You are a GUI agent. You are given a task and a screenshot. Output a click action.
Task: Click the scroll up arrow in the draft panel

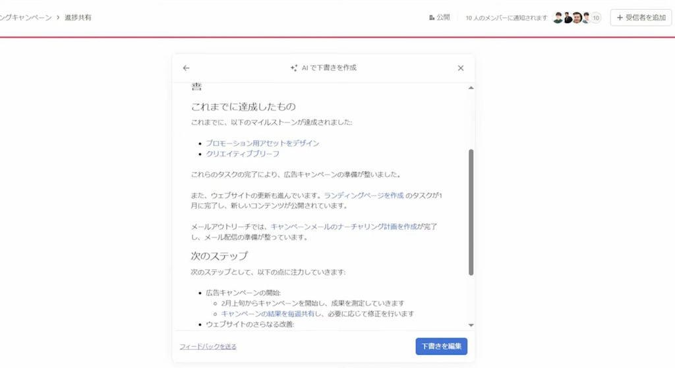[x=471, y=88]
